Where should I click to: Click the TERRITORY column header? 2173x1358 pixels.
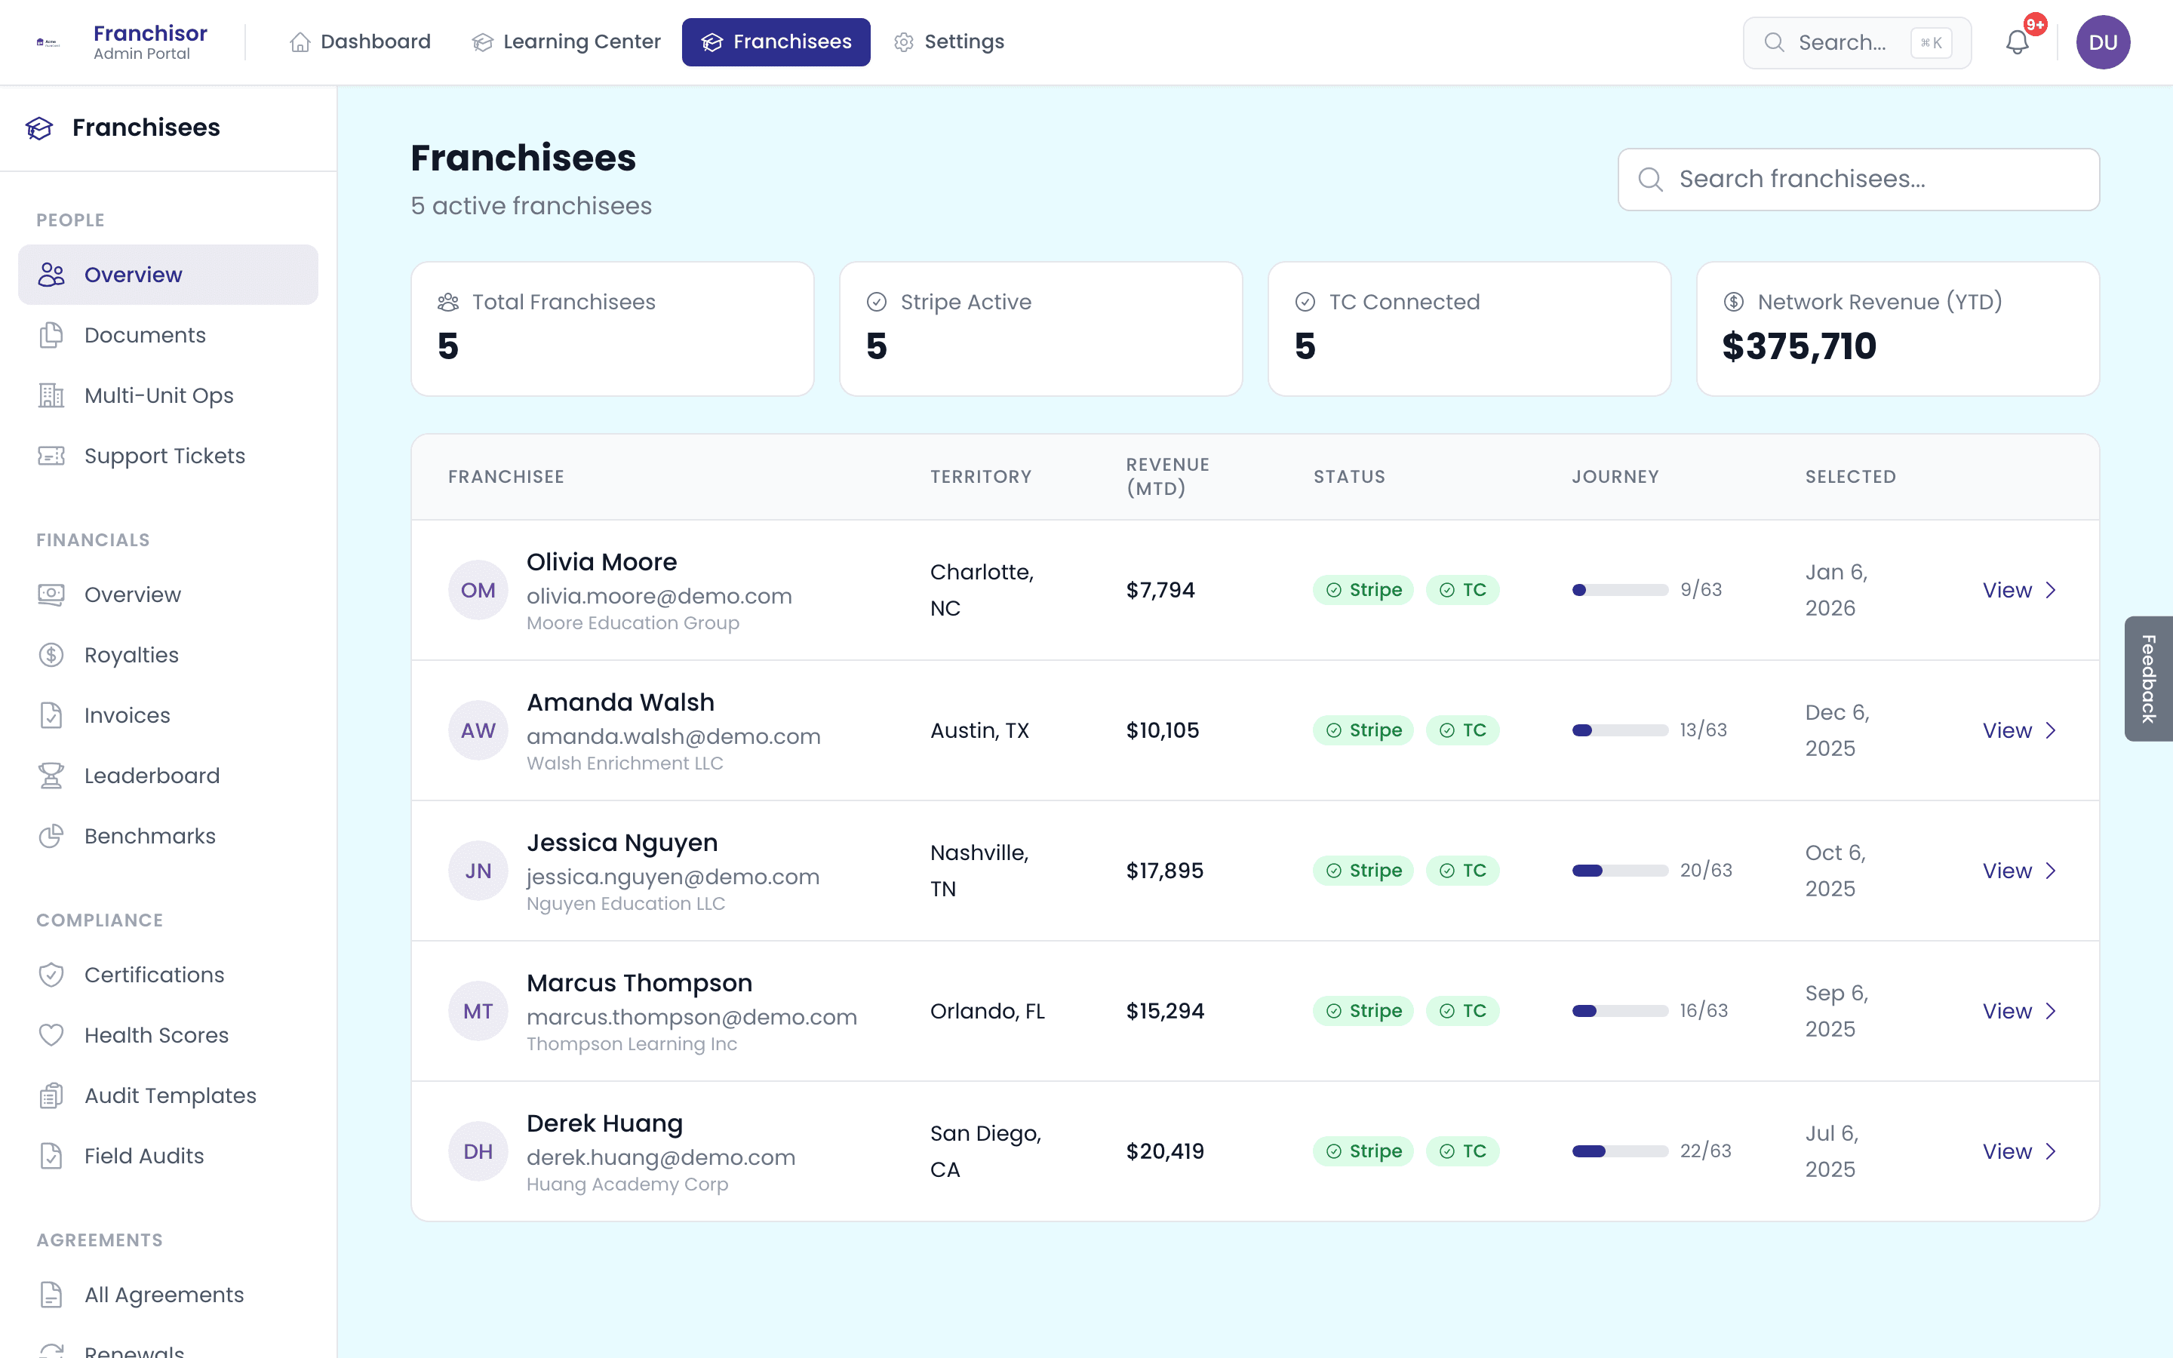click(x=981, y=477)
